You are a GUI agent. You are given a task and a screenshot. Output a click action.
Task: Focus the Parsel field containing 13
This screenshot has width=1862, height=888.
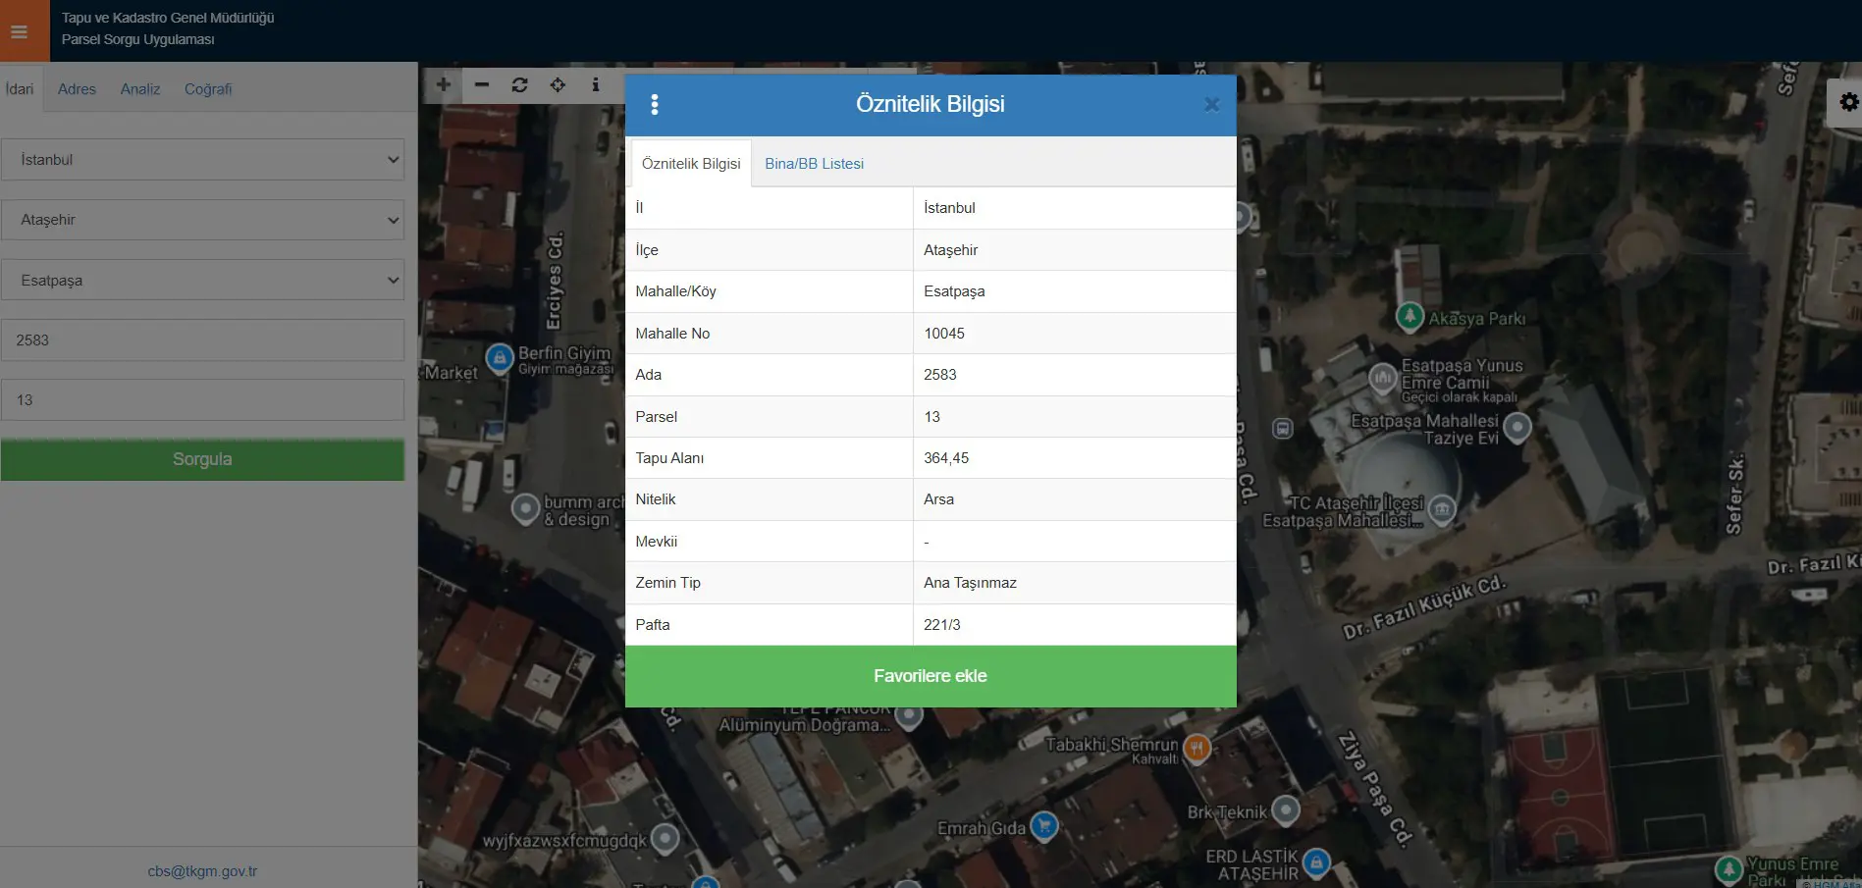pos(202,400)
